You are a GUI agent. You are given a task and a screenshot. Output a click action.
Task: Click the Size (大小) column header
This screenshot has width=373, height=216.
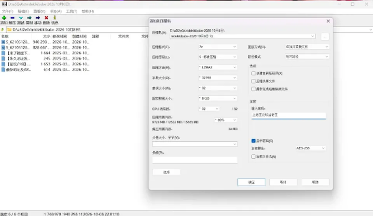(47, 36)
